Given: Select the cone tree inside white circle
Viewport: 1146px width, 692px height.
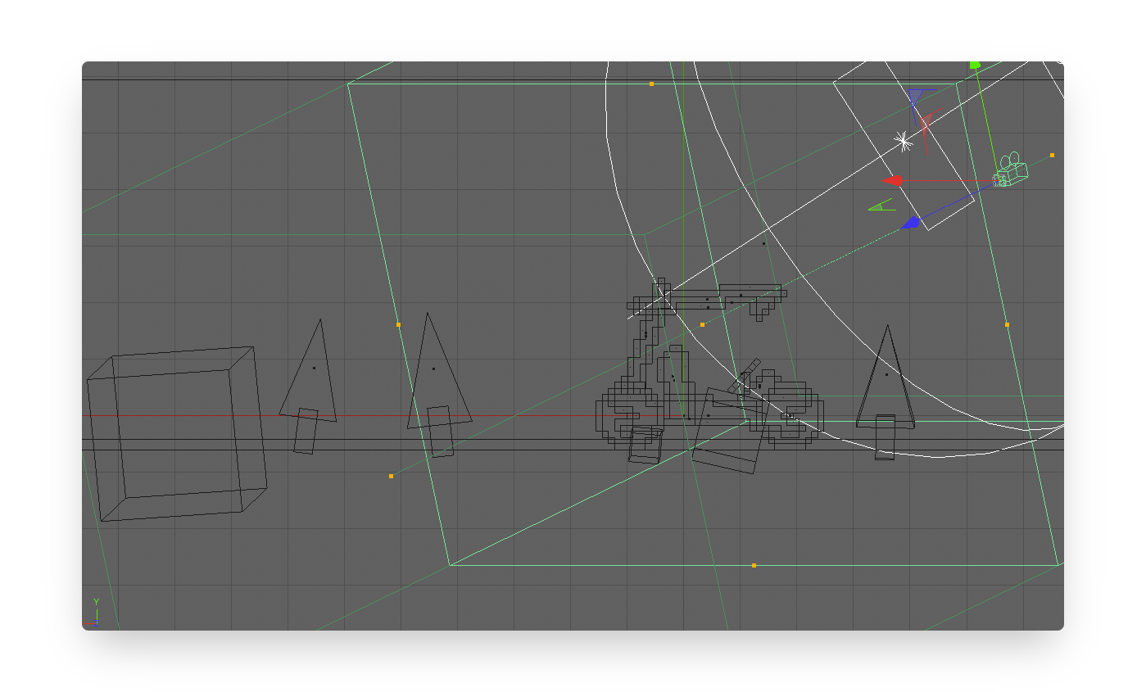Looking at the screenshot, I should tap(886, 391).
